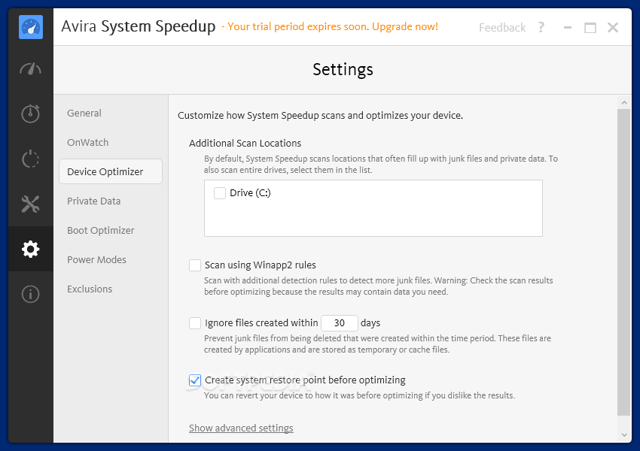Open the power boot optimizer sidebar icon
The height and width of the screenshot is (451, 640).
point(31,159)
